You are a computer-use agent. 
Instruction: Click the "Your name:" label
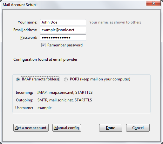pyautogui.click(x=27, y=22)
